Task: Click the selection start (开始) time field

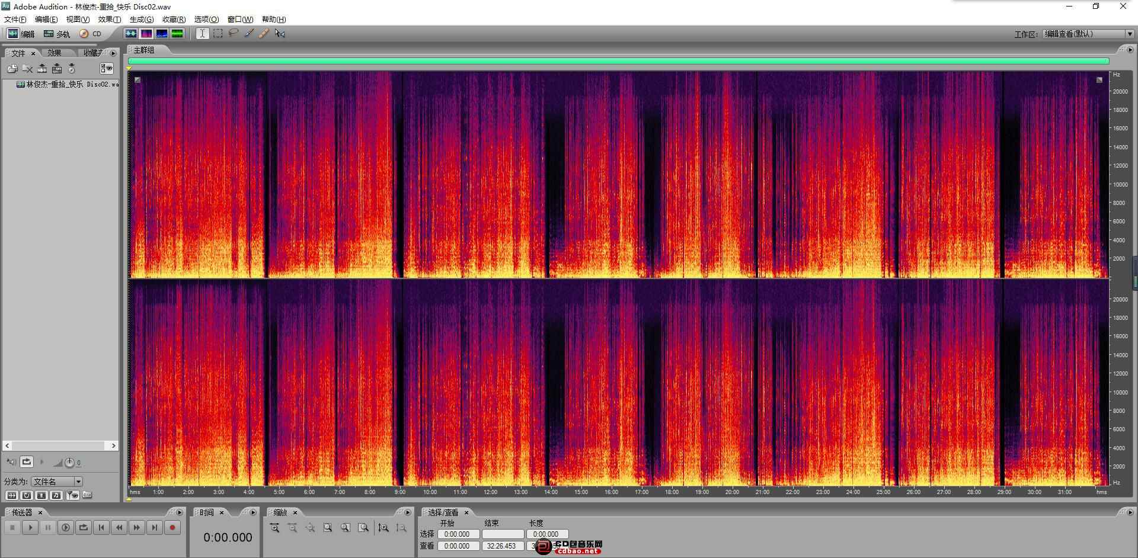Action: coord(458,534)
